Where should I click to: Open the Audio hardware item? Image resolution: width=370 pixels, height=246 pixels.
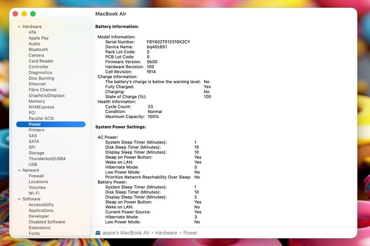(34, 44)
